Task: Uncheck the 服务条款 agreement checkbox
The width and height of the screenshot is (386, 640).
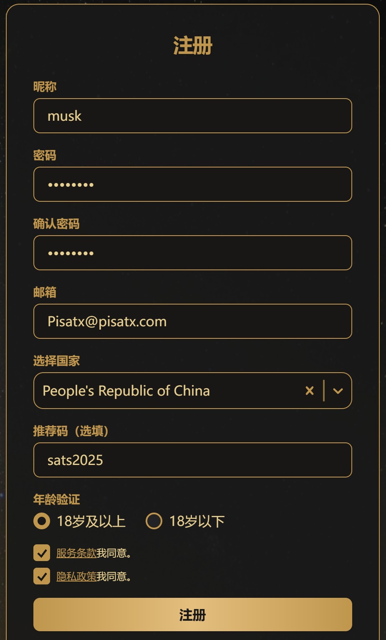Action: click(42, 553)
